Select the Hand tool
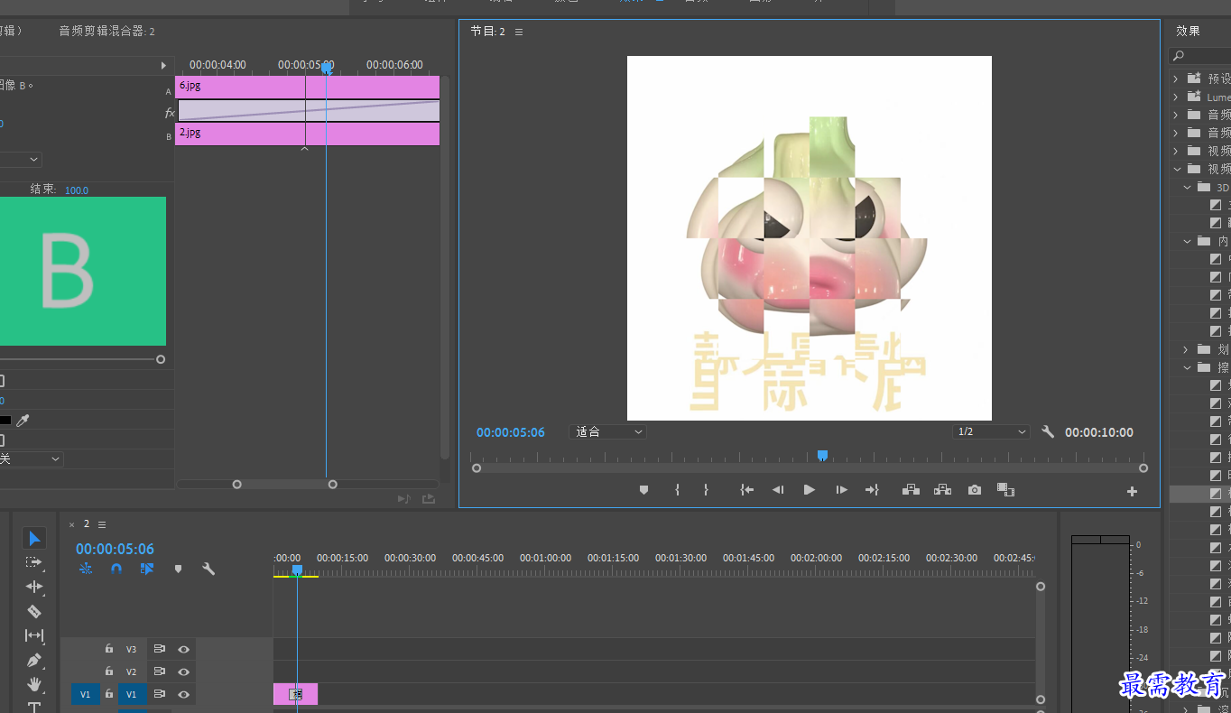 (x=34, y=683)
